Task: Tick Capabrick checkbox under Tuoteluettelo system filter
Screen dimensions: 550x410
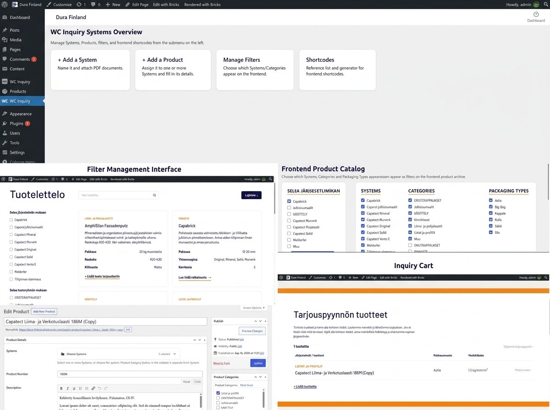Action: (11, 220)
